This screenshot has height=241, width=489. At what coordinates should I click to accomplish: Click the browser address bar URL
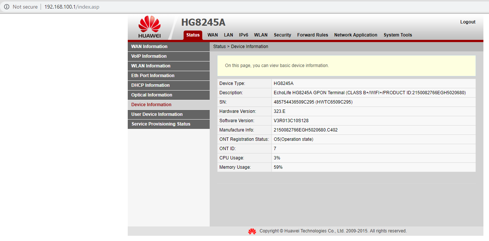coord(72,7)
